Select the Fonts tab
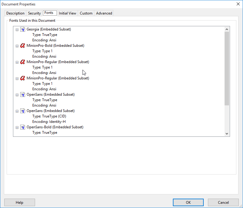This screenshot has width=243, height=208. pyautogui.click(x=50, y=13)
